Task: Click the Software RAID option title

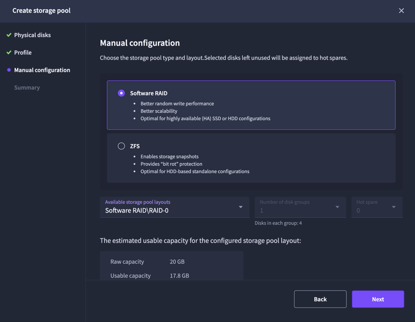Action: 148,93
